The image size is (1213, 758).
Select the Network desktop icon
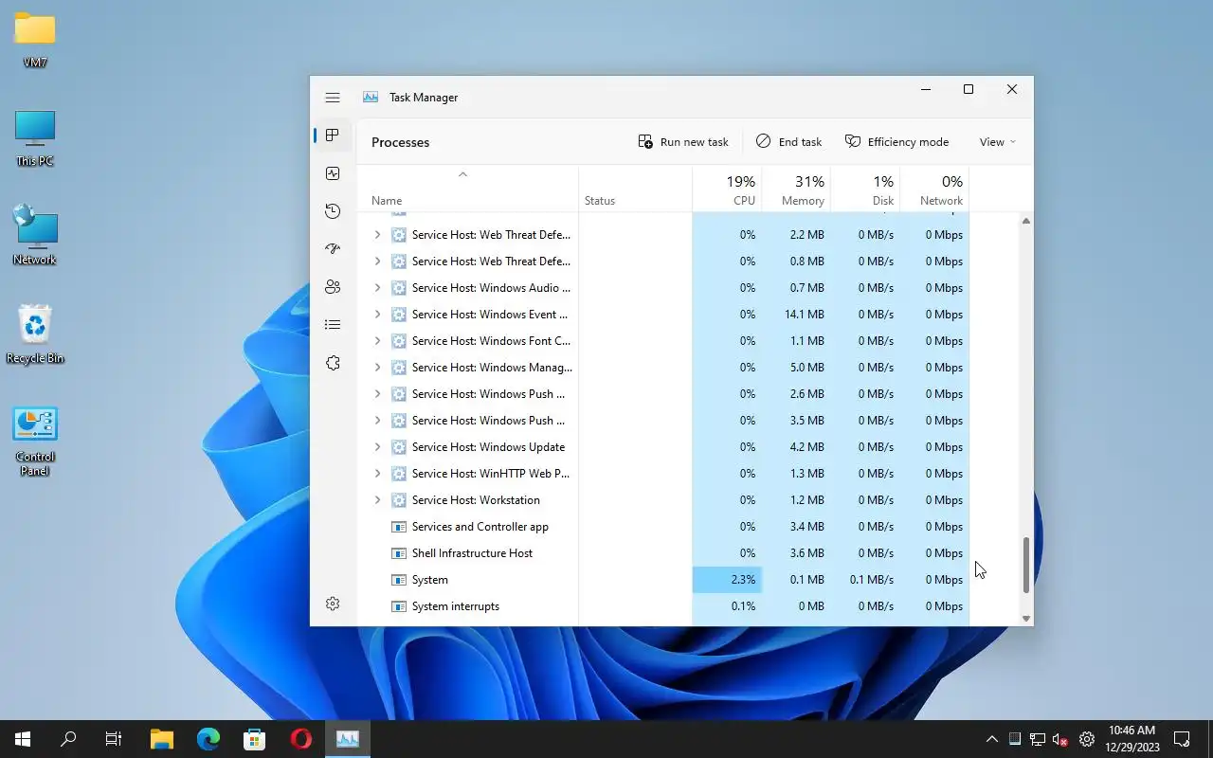pos(35,237)
